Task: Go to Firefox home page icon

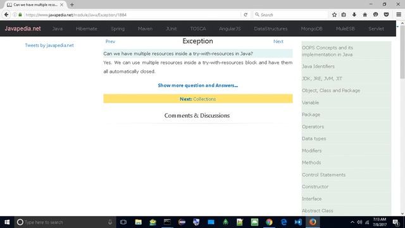Action: tap(364, 15)
